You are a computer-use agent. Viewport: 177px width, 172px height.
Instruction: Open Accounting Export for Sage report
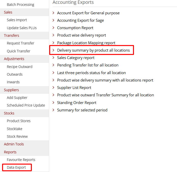pos(80,20)
